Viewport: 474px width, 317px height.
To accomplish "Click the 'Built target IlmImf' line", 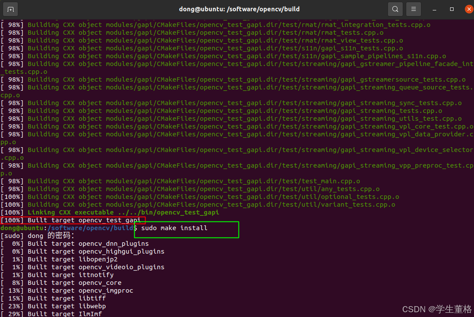I will [51, 314].
